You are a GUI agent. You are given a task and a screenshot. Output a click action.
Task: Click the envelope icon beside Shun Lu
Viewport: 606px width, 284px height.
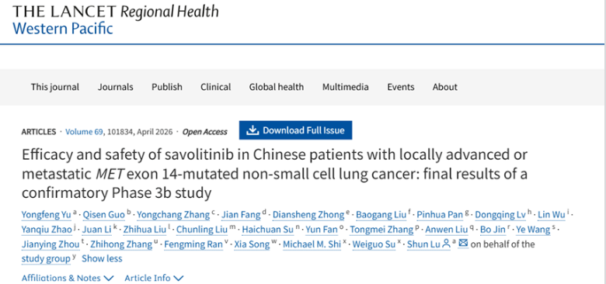click(463, 244)
